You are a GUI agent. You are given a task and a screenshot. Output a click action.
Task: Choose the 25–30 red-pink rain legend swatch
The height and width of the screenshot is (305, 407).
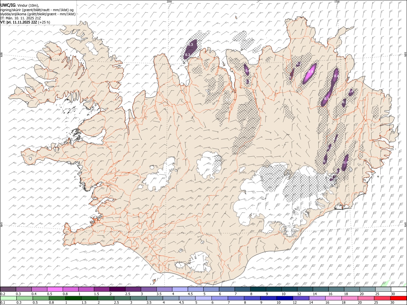pyautogui.click(x=382, y=298)
